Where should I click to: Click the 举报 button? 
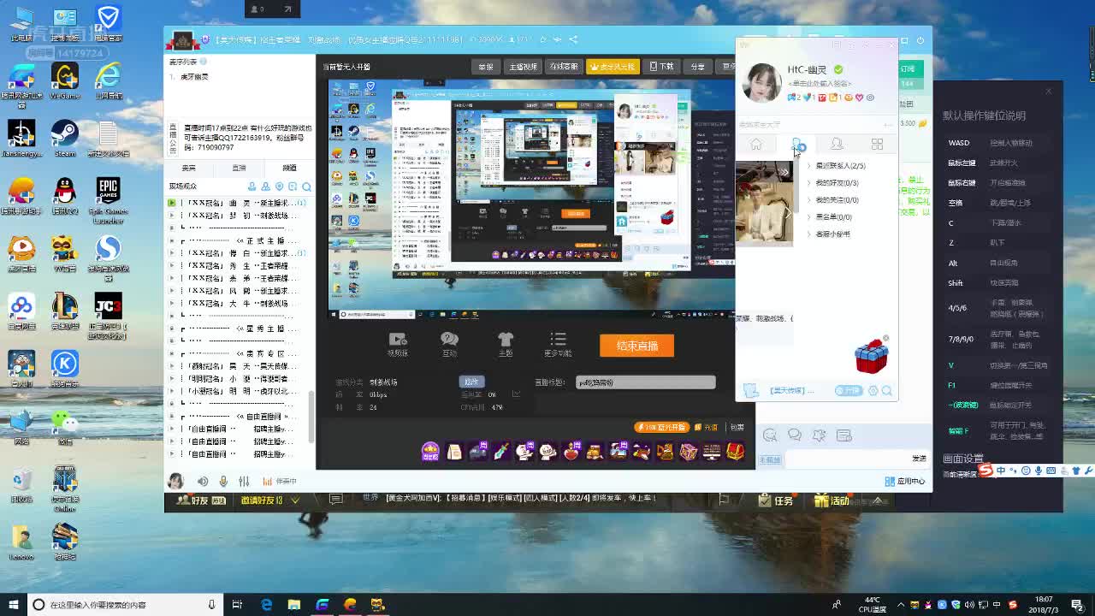pos(486,67)
